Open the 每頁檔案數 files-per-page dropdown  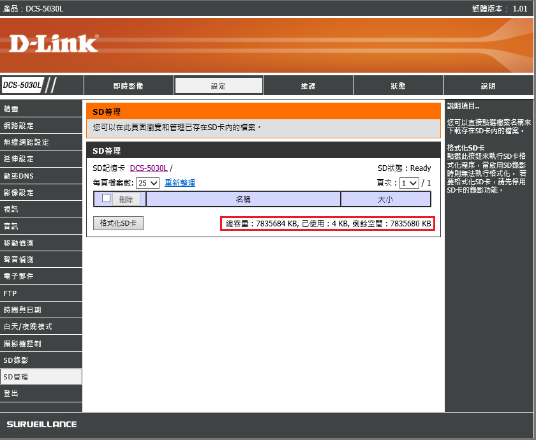(148, 183)
